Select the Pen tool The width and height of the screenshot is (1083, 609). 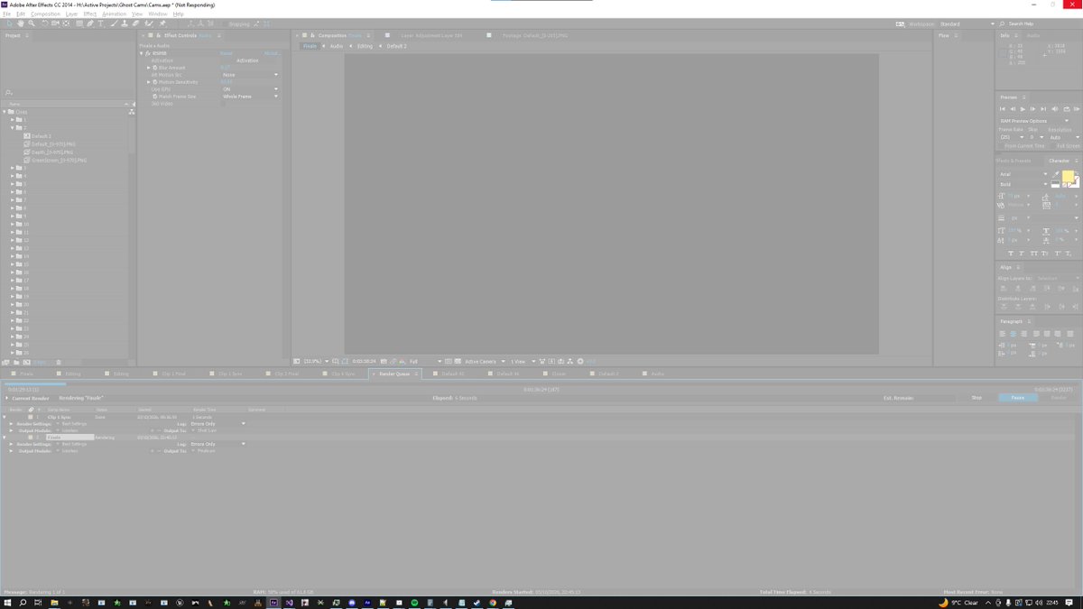90,23
